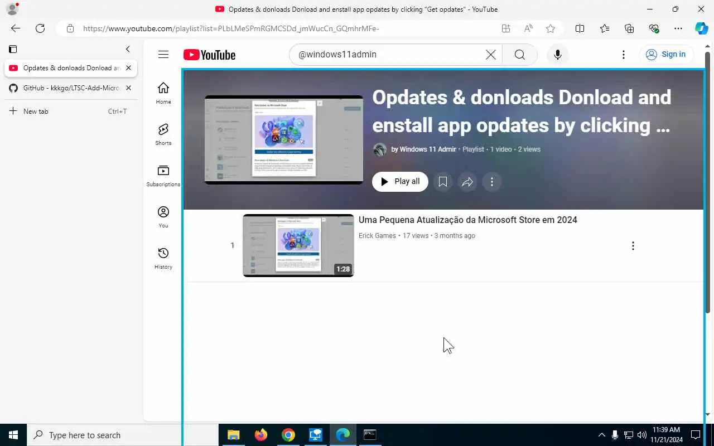Open the volume control in the tray
Screen dimensions: 714x446
(642, 435)
